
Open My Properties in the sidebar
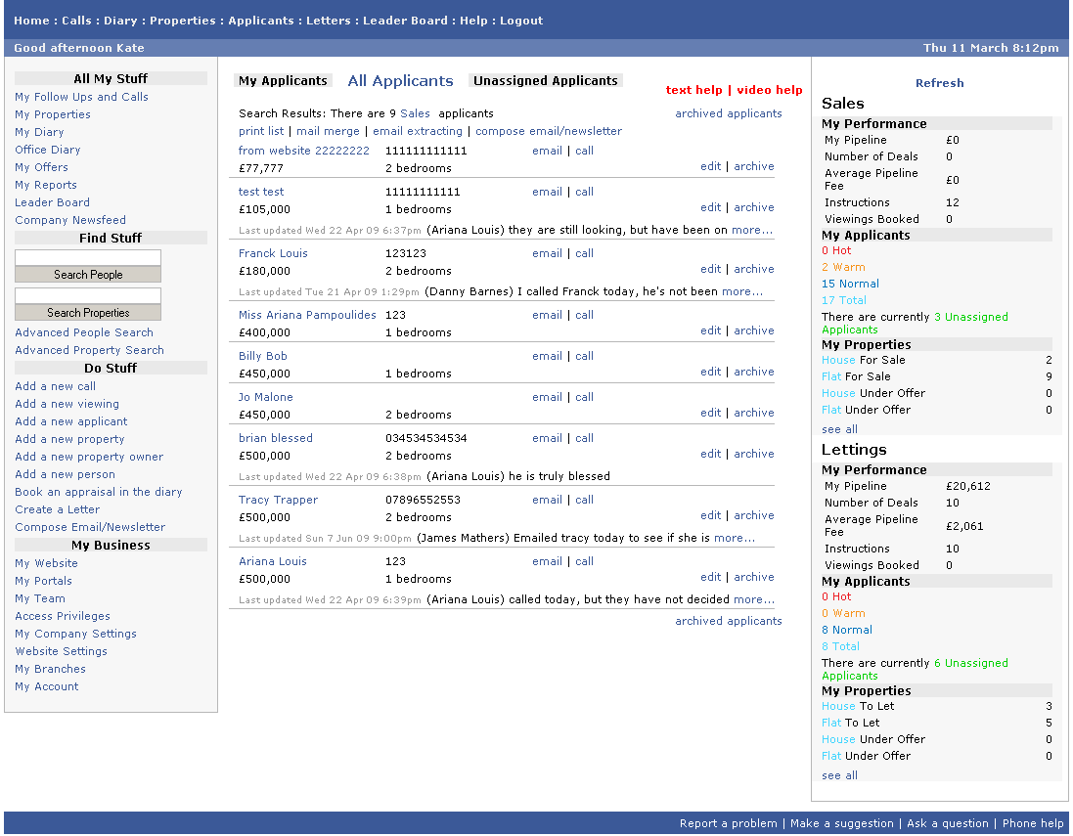53,115
